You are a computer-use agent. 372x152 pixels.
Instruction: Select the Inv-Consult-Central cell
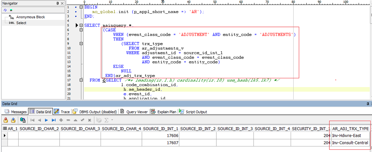click(350, 143)
